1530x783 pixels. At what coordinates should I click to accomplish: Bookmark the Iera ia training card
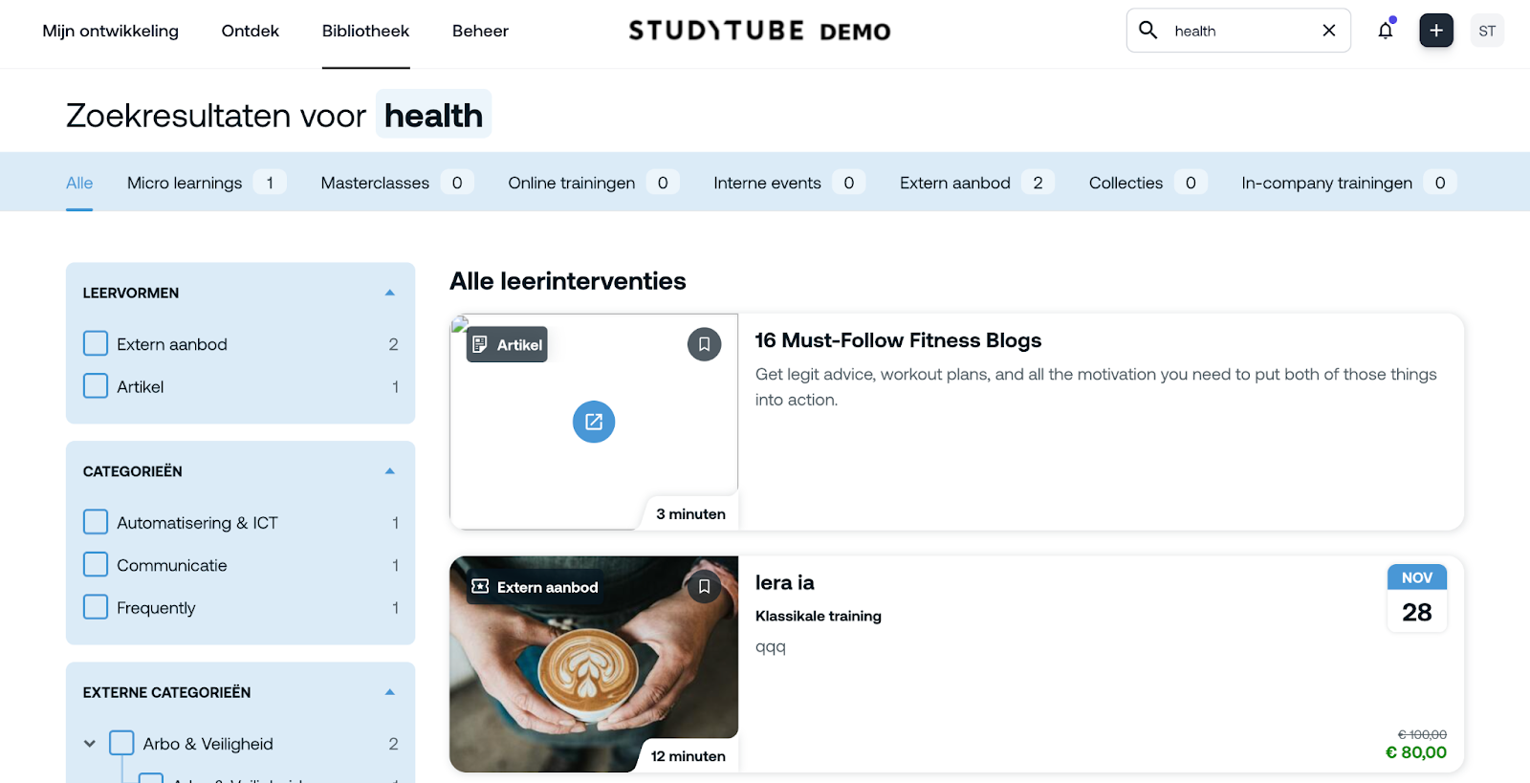click(704, 586)
